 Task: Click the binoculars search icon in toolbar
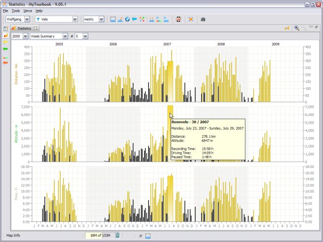tap(203, 19)
